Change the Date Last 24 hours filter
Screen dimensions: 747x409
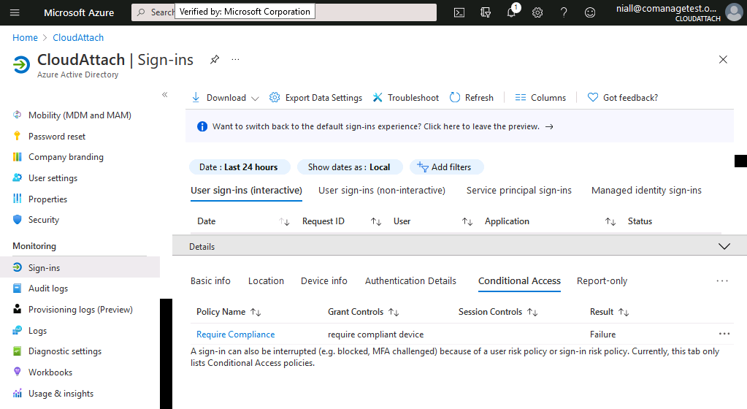click(x=240, y=167)
